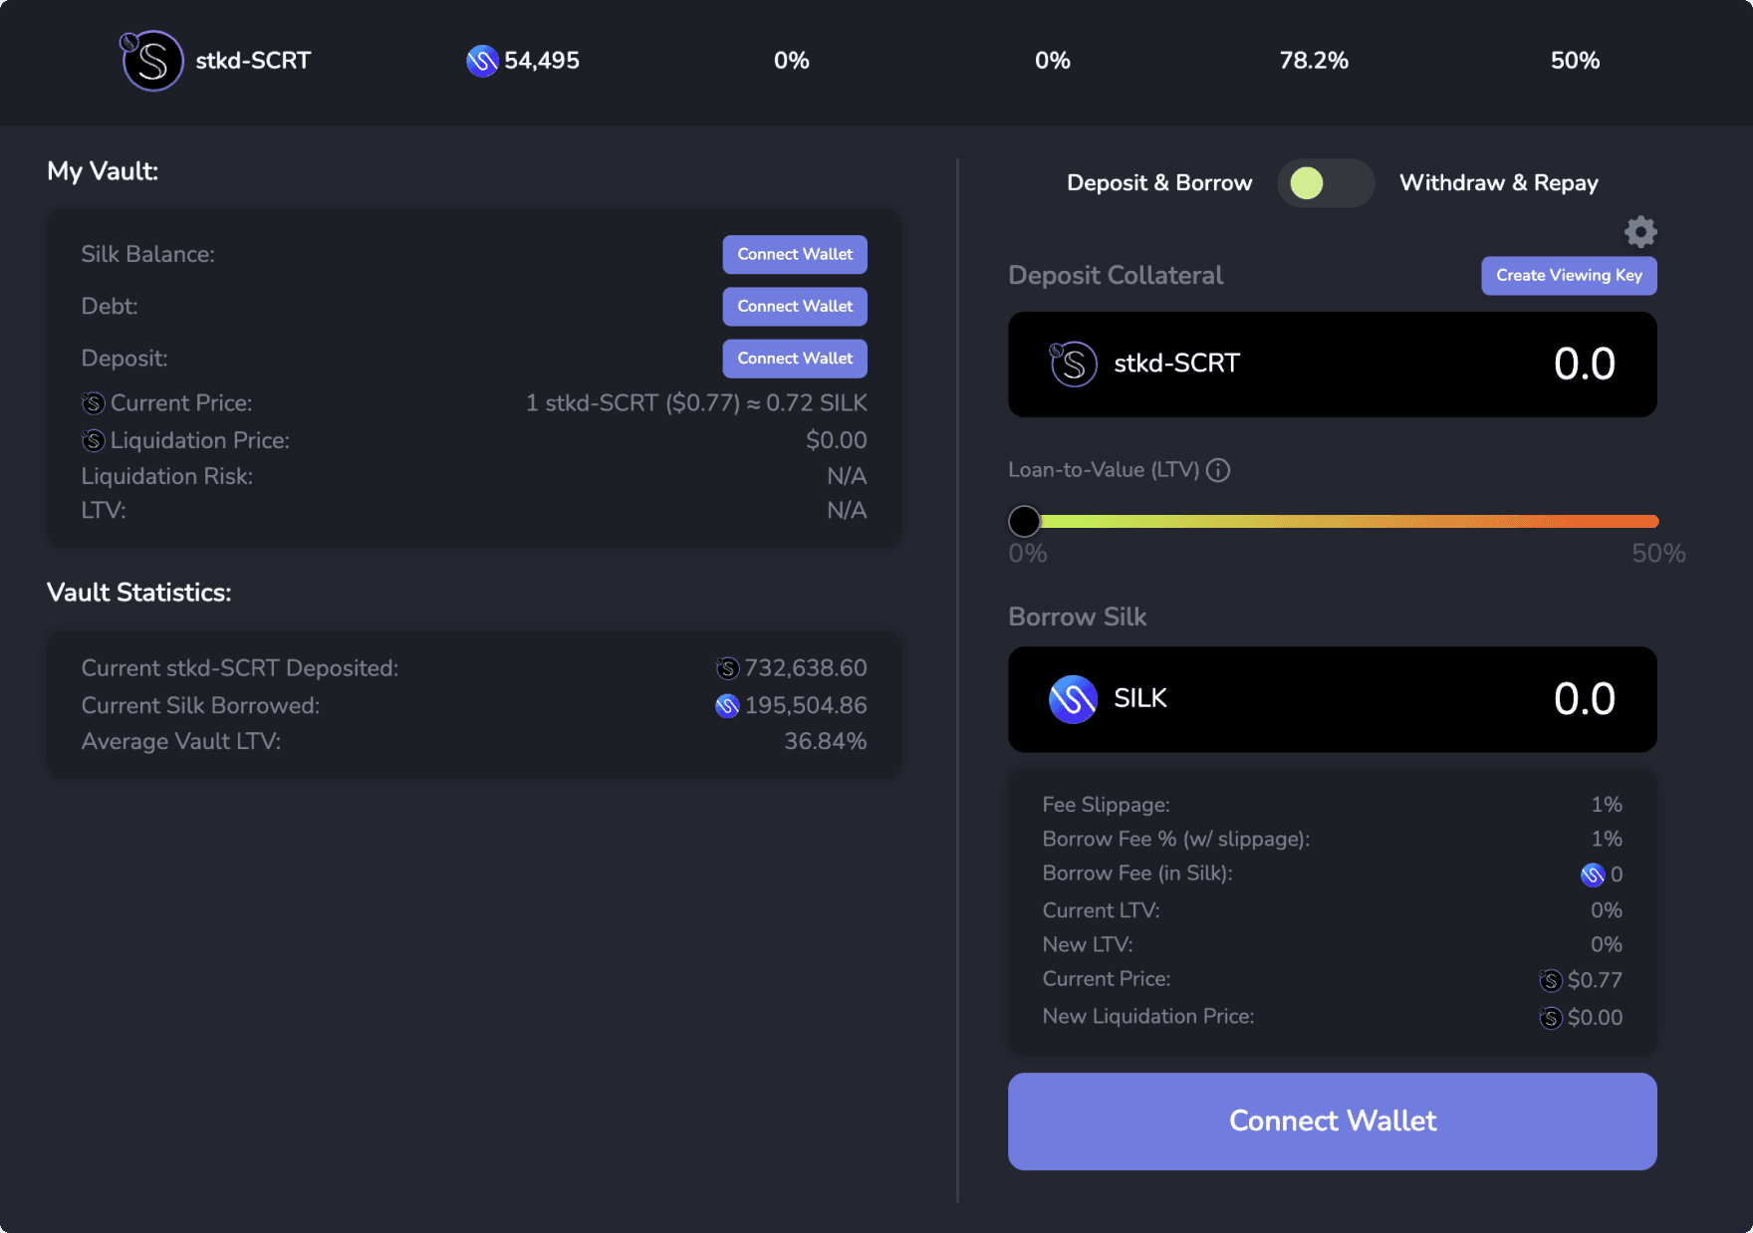
Task: Toggle the Deposit/Withdraw mode switch
Action: coord(1326,183)
